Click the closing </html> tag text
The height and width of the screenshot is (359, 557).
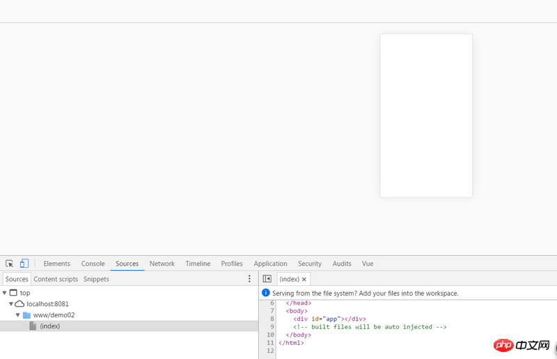tap(291, 343)
